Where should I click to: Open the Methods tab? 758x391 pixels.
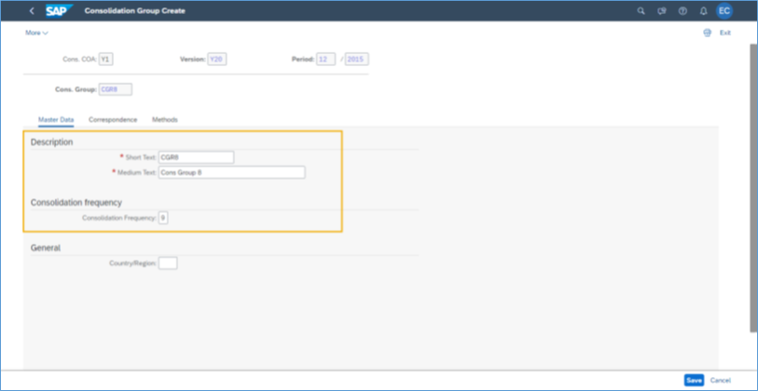point(164,119)
